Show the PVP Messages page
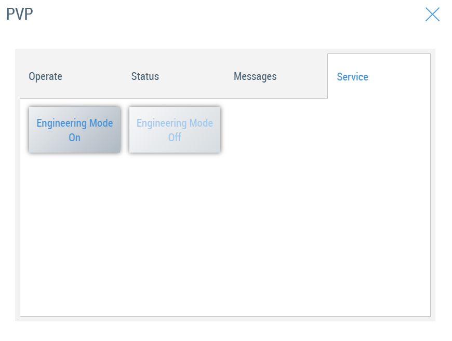 [x=255, y=76]
